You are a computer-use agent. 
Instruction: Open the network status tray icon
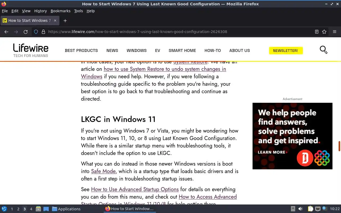[x=318, y=209]
